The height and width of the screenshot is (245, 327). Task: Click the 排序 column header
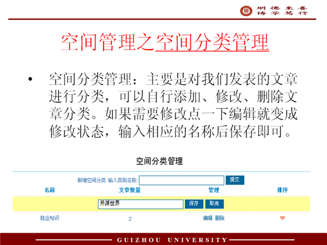click(x=282, y=191)
